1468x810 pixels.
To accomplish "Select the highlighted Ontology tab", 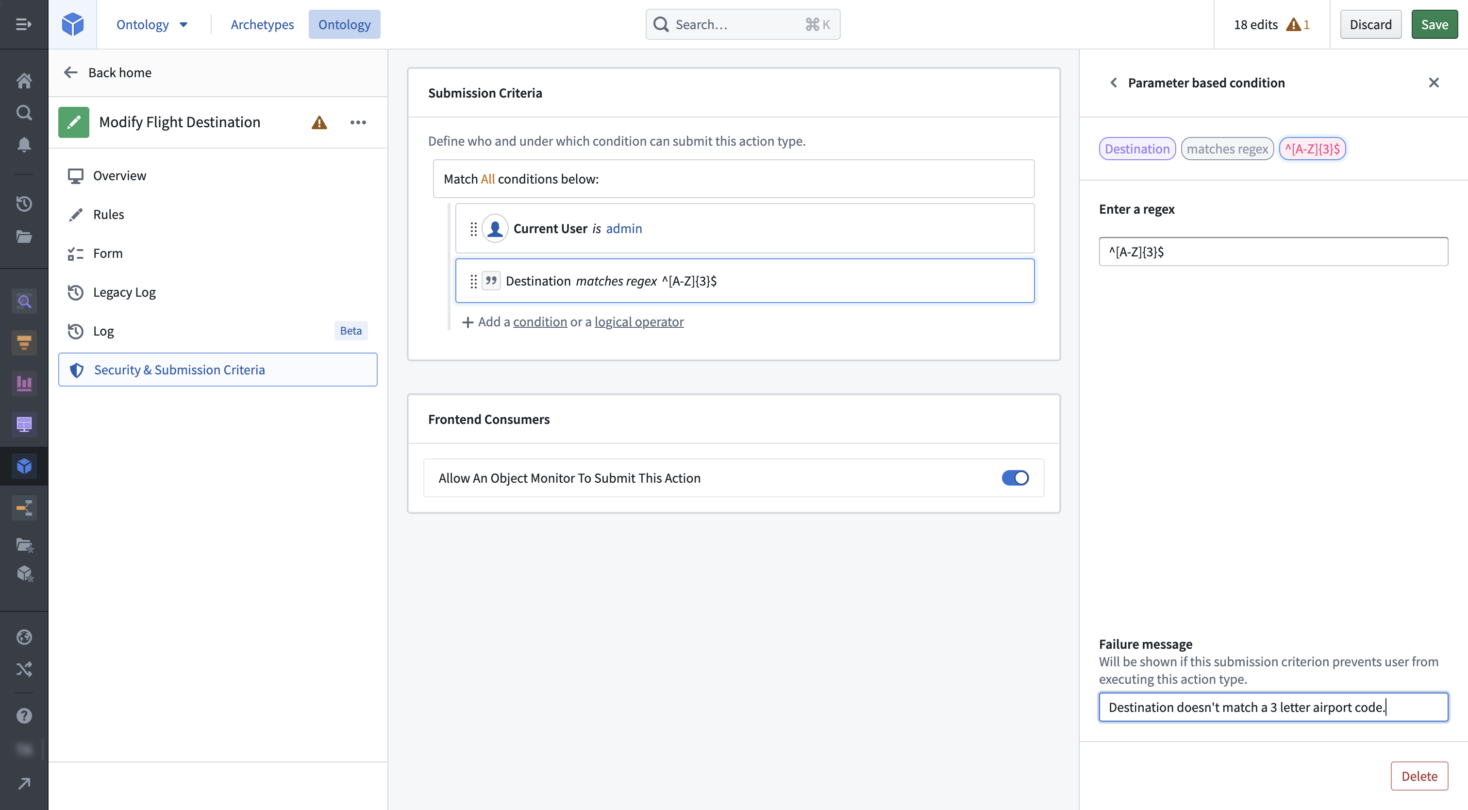I will click(344, 24).
